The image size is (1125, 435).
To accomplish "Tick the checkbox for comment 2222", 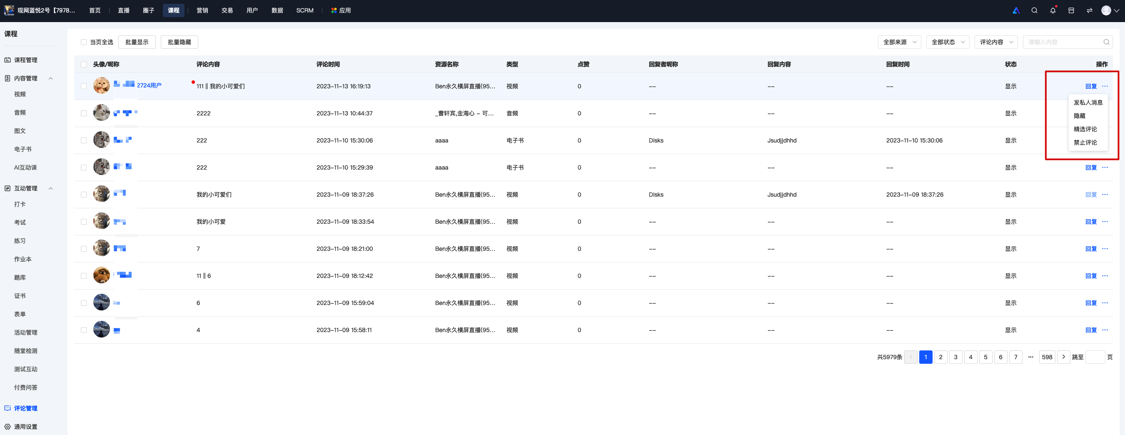I will 83,113.
